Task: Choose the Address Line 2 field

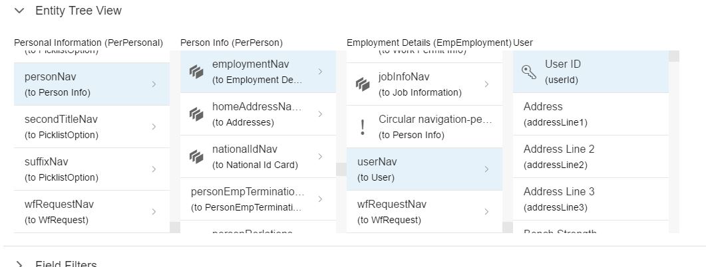Action: click(591, 157)
